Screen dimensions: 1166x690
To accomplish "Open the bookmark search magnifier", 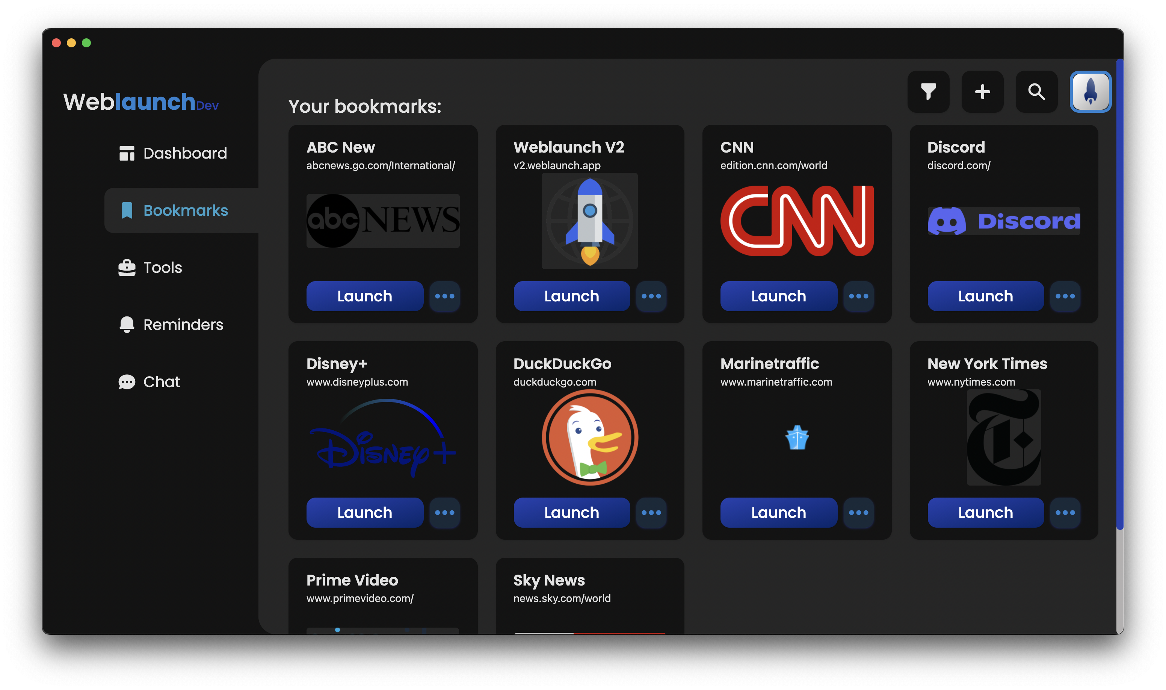I will click(1036, 92).
